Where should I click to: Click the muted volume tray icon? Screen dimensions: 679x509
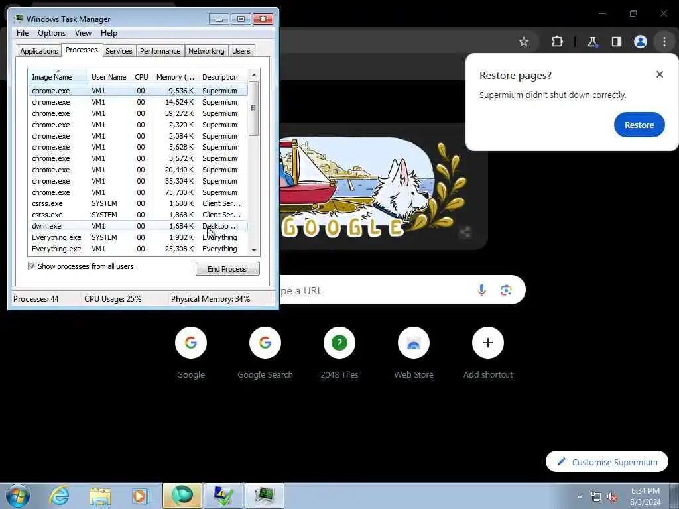point(612,496)
